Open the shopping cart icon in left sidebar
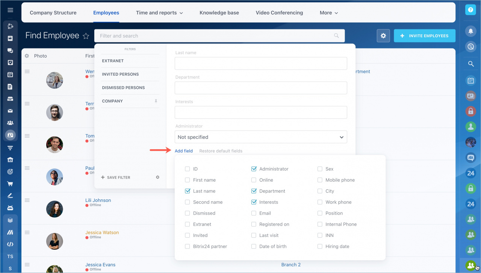 10,184
